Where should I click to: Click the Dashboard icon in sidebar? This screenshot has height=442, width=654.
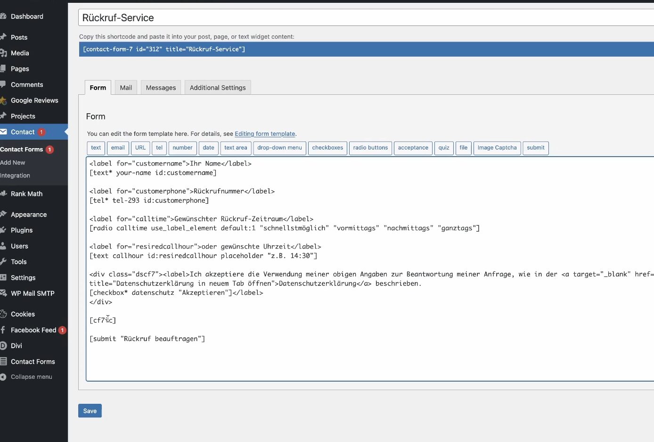tap(3, 17)
